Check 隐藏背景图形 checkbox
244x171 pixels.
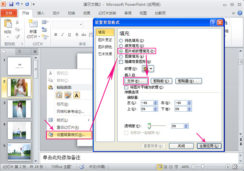(x=121, y=62)
